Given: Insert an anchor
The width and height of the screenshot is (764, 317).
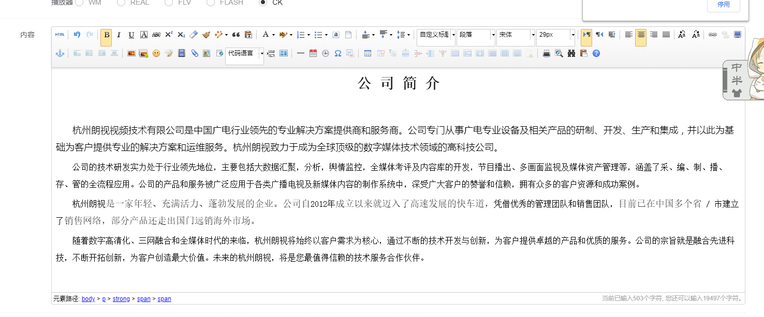Looking at the screenshot, I should [x=60, y=53].
